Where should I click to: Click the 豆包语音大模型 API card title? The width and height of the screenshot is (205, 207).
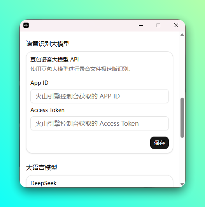pyautogui.click(x=54, y=60)
